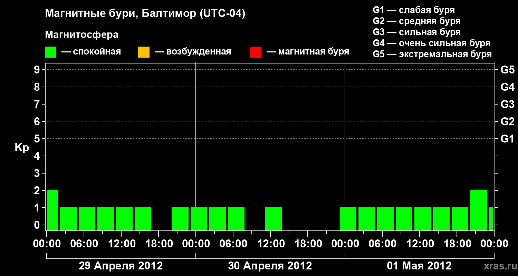
Task: Click the 'G4 — очень сильная буря' description
Action: pyautogui.click(x=432, y=43)
